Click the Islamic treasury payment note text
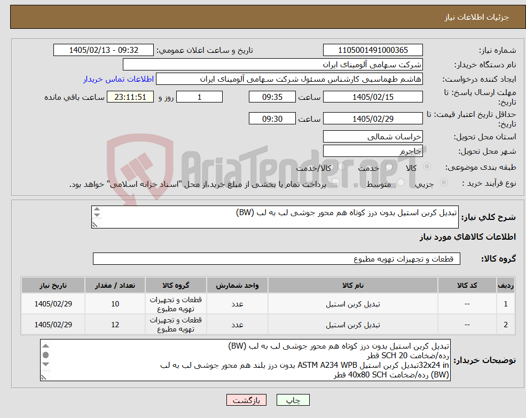The width and height of the screenshot is (526, 418). (198, 184)
